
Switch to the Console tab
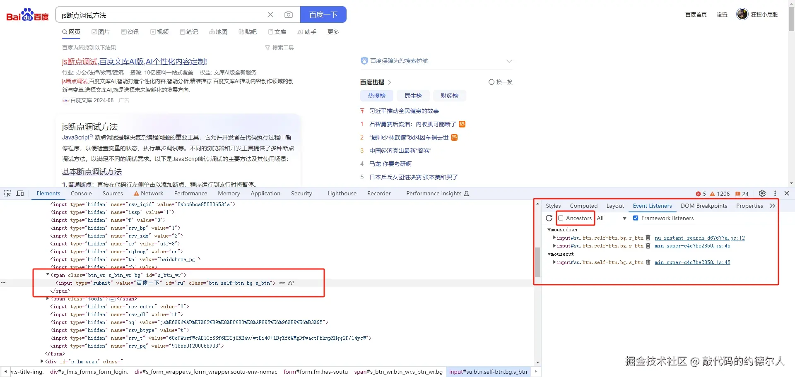pos(81,193)
